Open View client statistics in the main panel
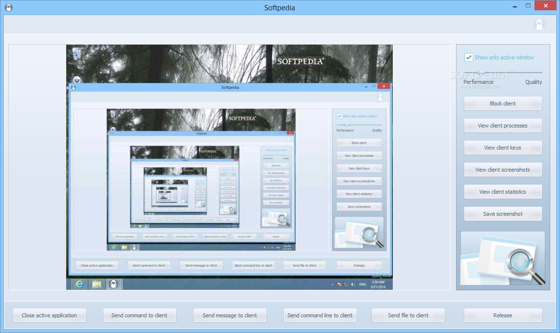The height and width of the screenshot is (333, 560). click(x=503, y=192)
